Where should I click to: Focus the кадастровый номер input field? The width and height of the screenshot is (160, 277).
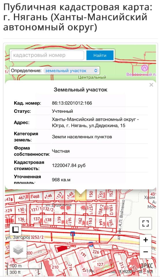(x=47, y=55)
